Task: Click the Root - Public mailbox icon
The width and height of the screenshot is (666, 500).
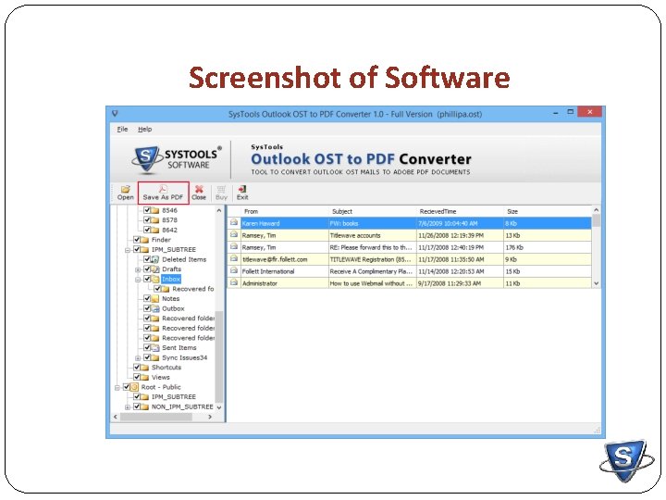Action: [x=134, y=387]
